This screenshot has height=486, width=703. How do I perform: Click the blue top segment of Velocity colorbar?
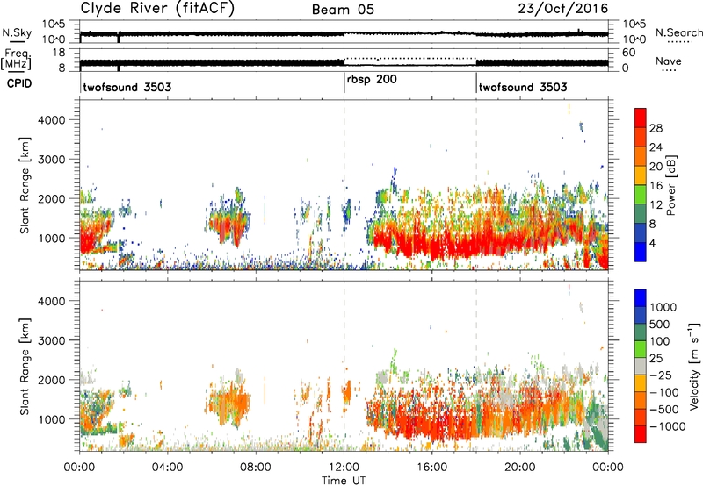click(641, 298)
